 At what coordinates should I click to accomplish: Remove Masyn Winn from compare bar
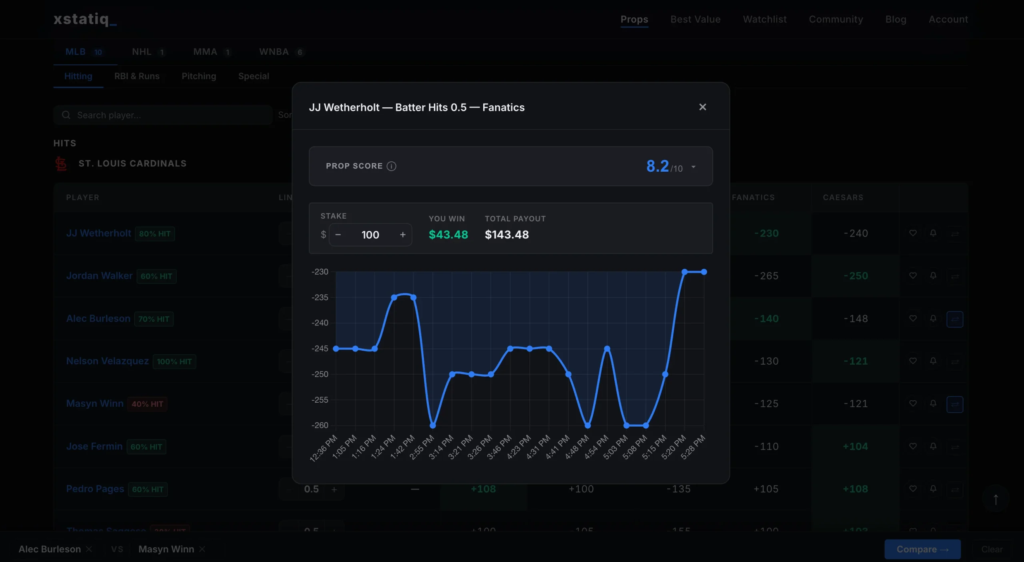coord(202,549)
